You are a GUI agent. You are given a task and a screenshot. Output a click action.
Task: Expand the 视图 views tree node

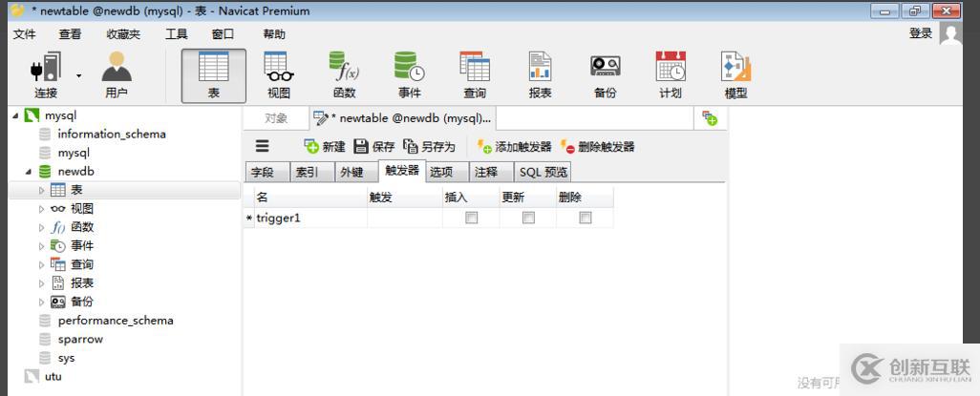coord(42,209)
